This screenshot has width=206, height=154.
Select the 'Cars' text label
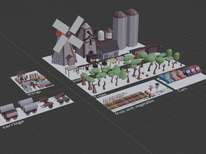pos(182,89)
